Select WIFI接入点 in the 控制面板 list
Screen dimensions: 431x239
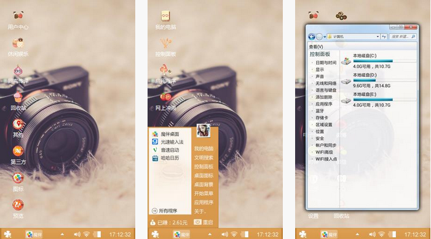(326, 159)
